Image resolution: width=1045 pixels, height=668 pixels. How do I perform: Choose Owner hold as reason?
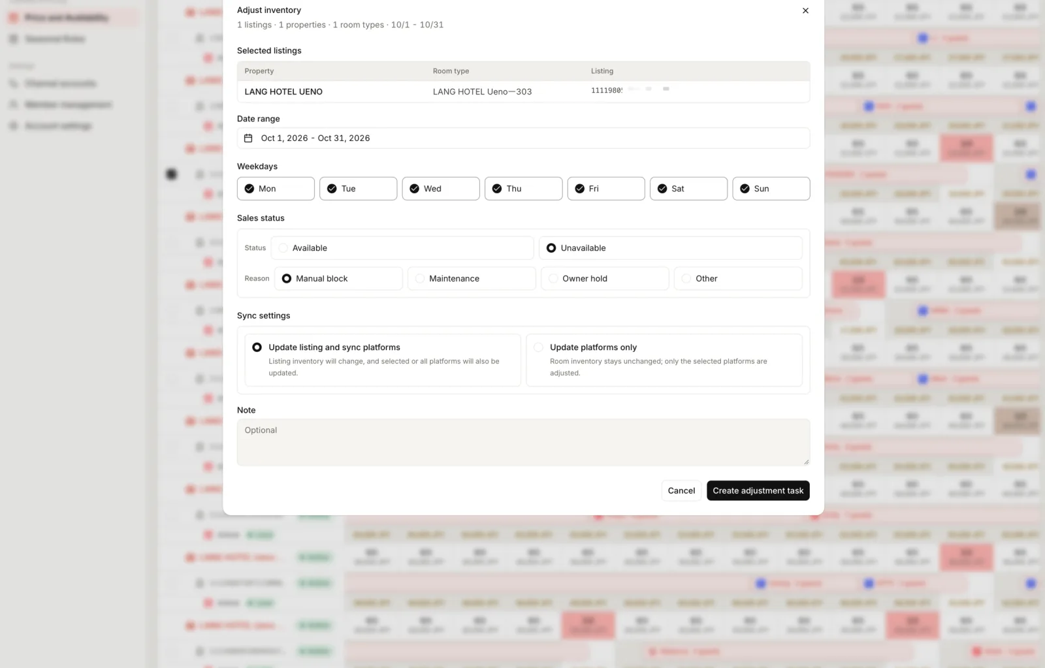[605, 279]
